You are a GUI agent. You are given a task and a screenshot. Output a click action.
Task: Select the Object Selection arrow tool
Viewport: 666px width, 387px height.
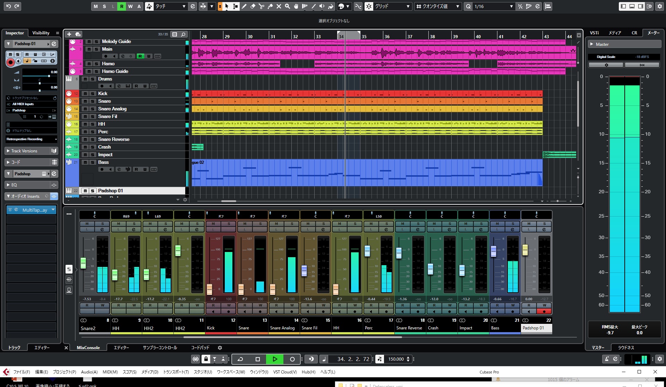[227, 6]
